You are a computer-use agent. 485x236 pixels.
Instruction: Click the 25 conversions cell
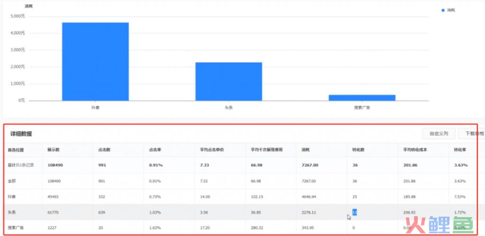(354, 197)
